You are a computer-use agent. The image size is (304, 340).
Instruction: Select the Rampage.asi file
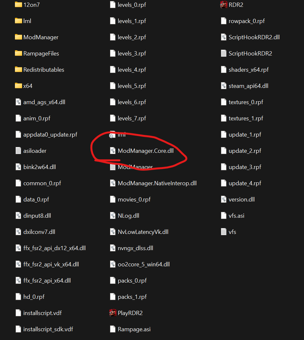pos(130,329)
